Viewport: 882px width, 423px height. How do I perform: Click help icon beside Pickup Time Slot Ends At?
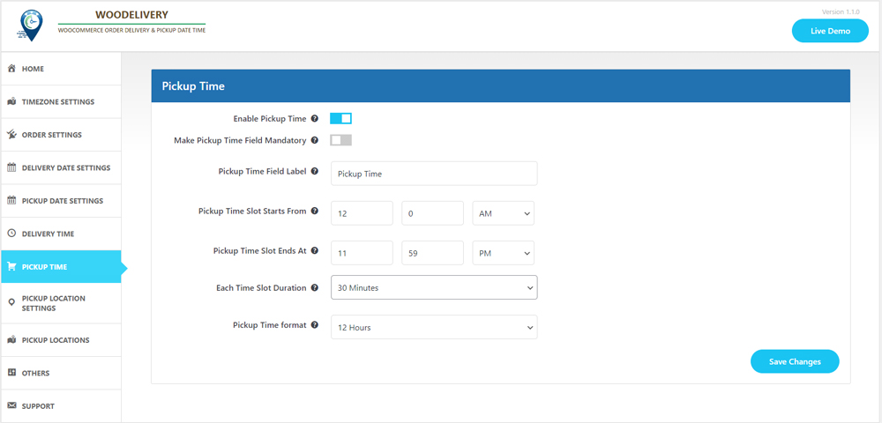(315, 251)
